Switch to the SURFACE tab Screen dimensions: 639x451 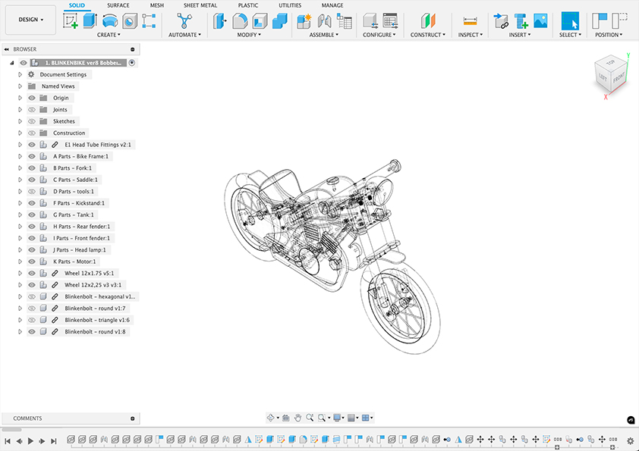tap(118, 5)
